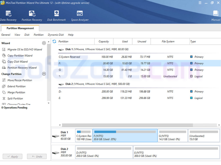Open the Manual icon
221x165 pixels.
[x=215, y=16]
